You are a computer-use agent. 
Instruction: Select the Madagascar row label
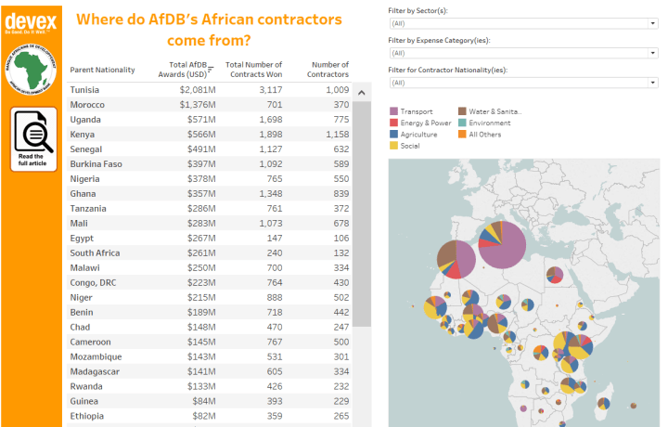(95, 371)
